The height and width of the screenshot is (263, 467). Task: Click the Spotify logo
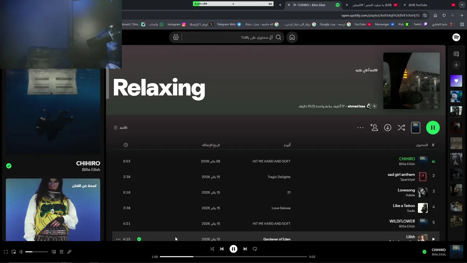pos(456,37)
